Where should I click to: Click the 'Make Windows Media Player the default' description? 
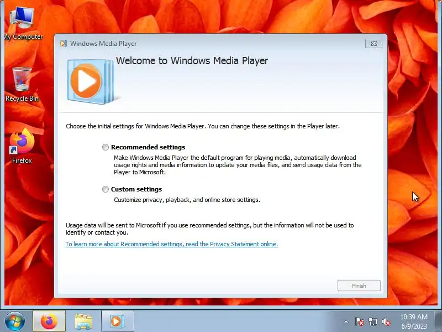click(x=238, y=165)
